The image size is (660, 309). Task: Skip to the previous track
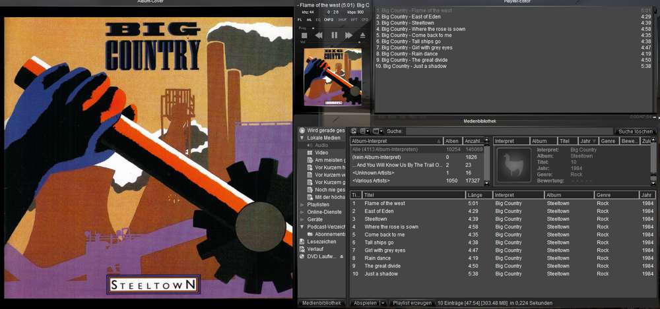click(319, 35)
